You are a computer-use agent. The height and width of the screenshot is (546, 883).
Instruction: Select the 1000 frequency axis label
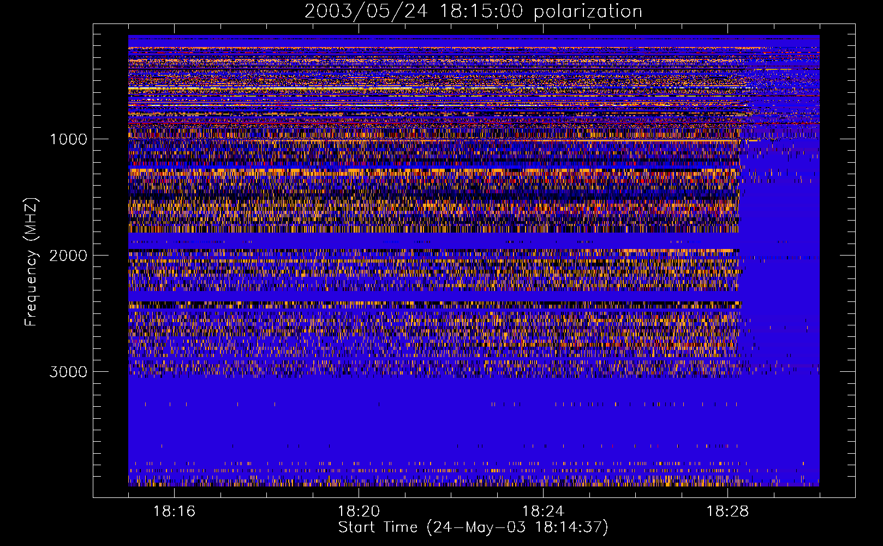(68, 139)
